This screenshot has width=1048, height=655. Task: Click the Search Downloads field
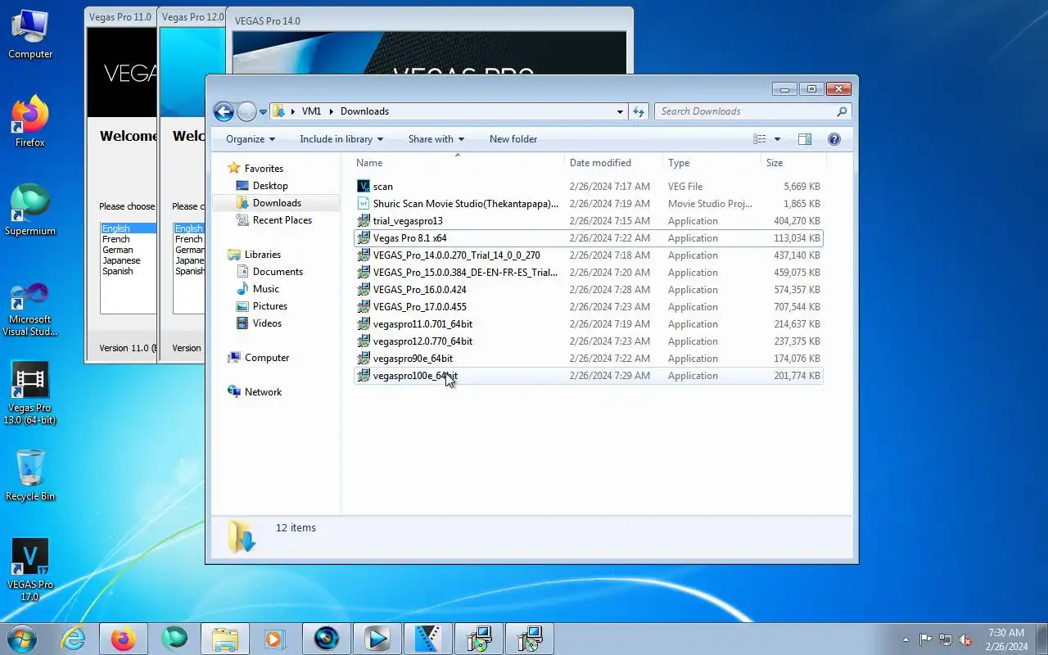(752, 111)
